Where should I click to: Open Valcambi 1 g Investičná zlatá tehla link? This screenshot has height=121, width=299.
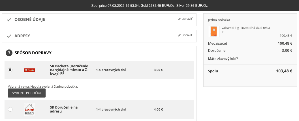[245, 28]
